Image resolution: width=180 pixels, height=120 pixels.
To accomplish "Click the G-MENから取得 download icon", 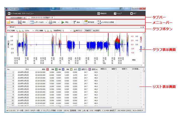I will click(99, 22).
